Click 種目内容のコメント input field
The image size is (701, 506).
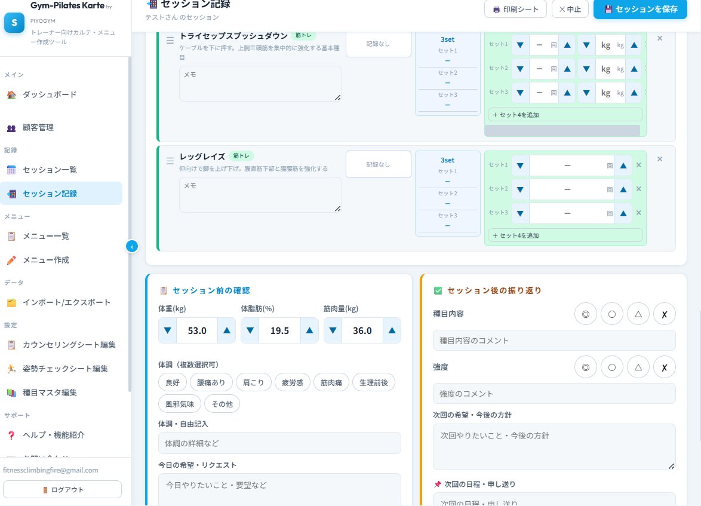[554, 341]
